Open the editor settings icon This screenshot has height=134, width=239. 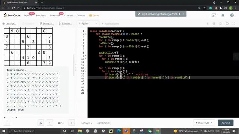(x=227, y=23)
